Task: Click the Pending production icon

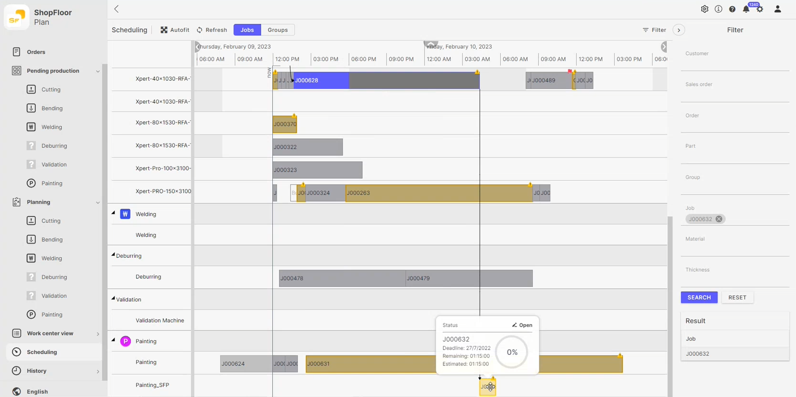Action: 17,71
